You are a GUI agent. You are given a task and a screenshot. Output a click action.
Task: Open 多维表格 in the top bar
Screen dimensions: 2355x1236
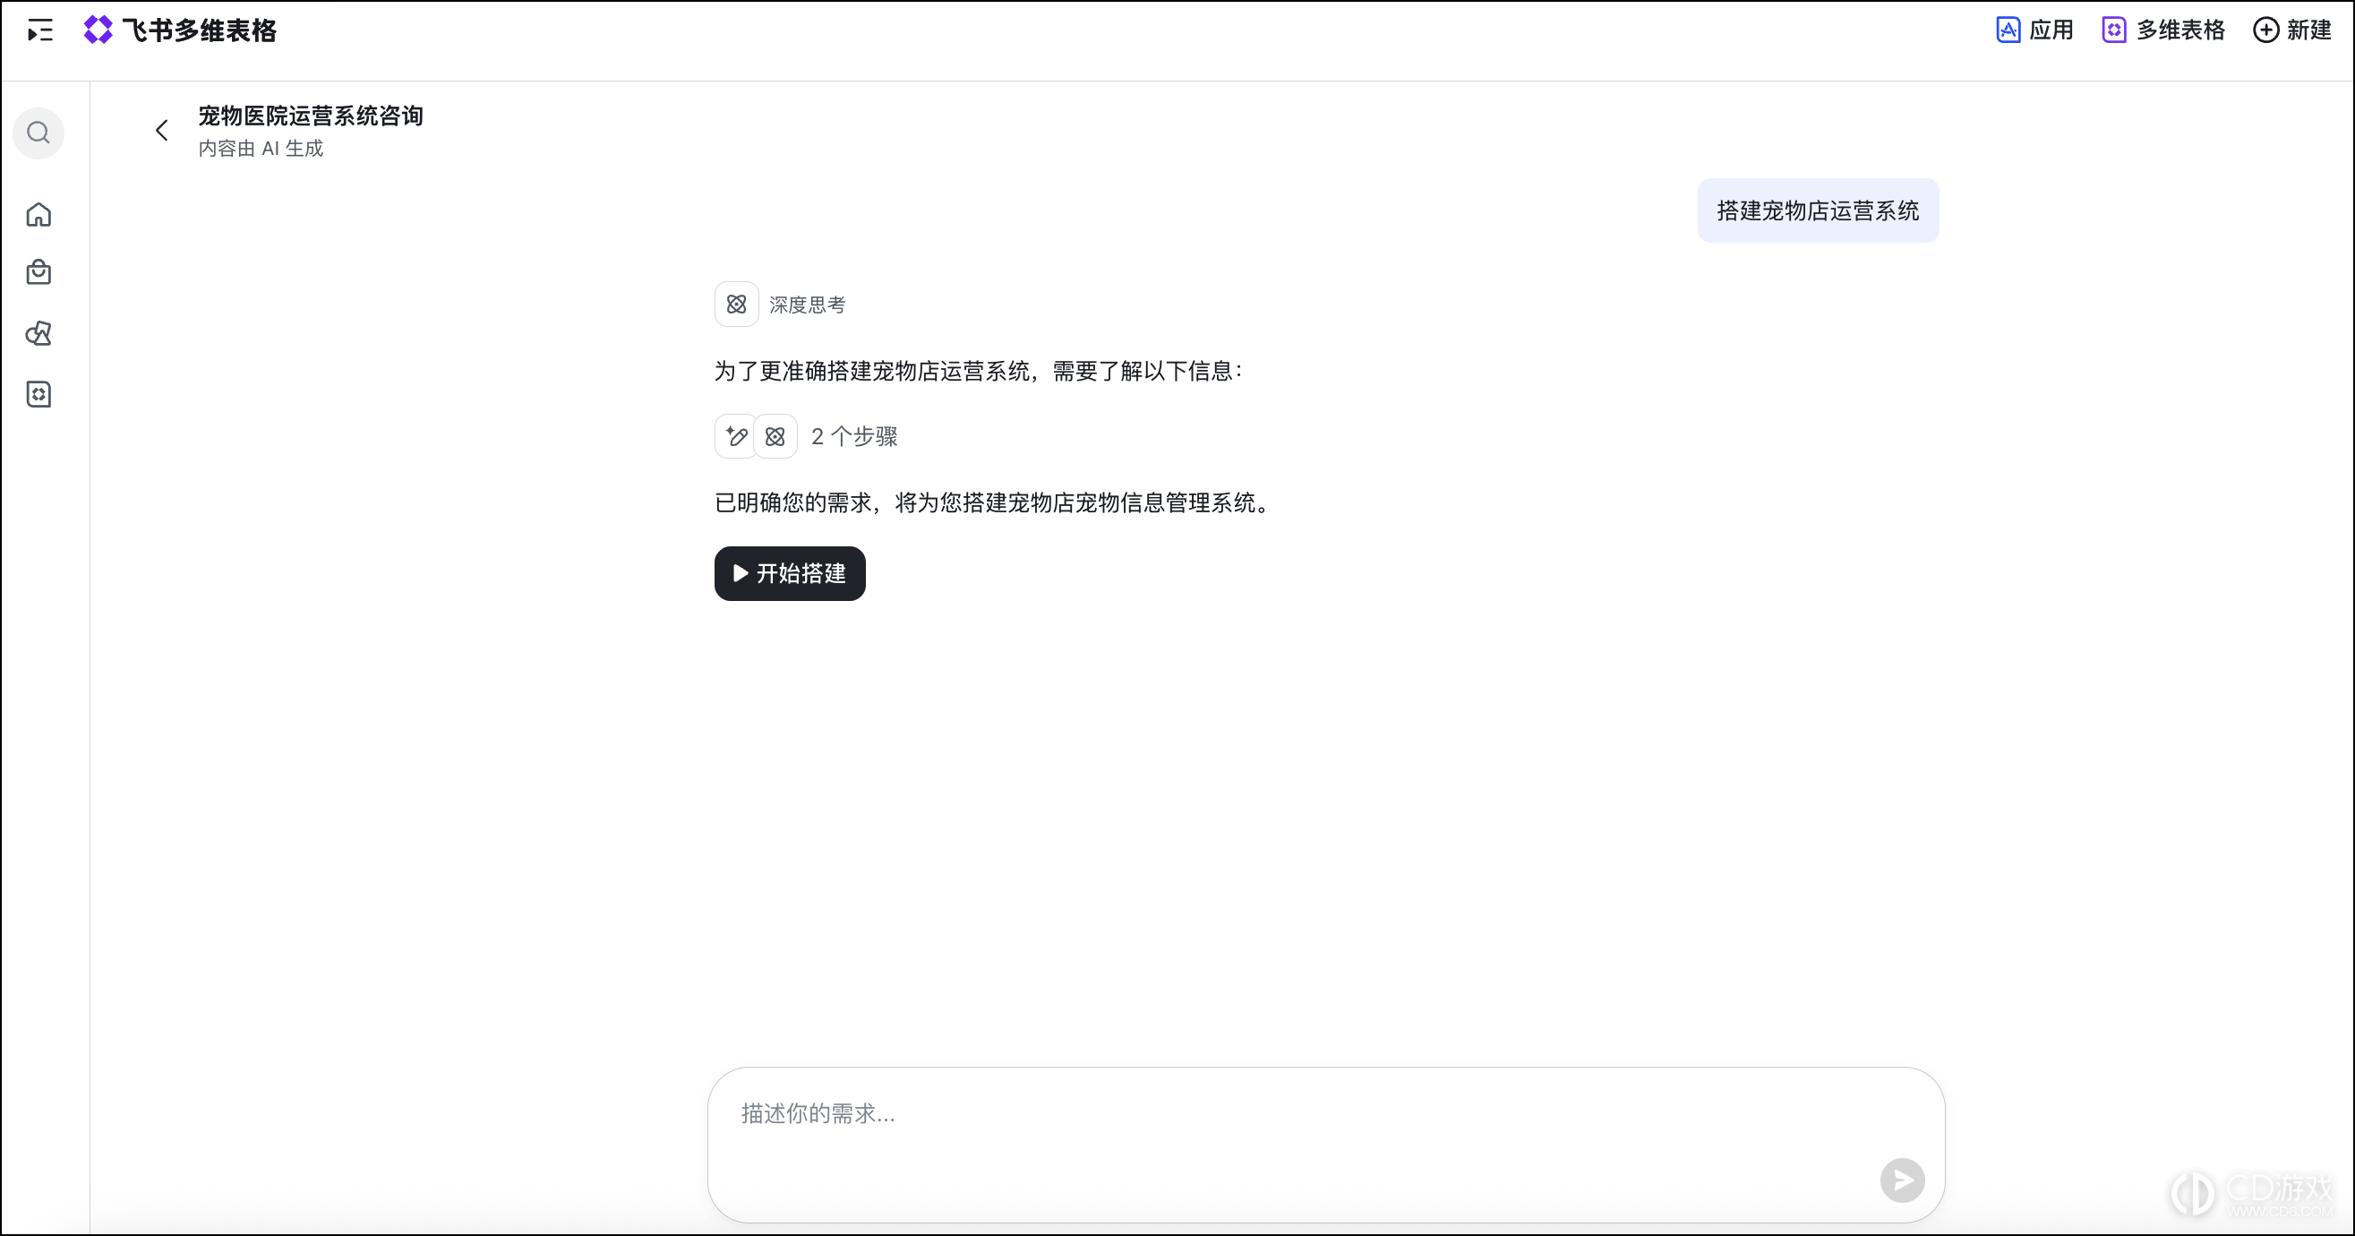(x=2163, y=30)
